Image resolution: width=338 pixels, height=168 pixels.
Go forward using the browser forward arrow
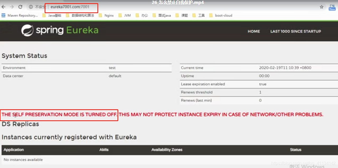point(12,7)
